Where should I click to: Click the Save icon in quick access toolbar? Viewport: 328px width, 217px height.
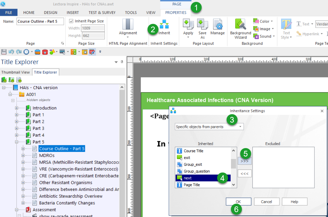tap(4, 52)
